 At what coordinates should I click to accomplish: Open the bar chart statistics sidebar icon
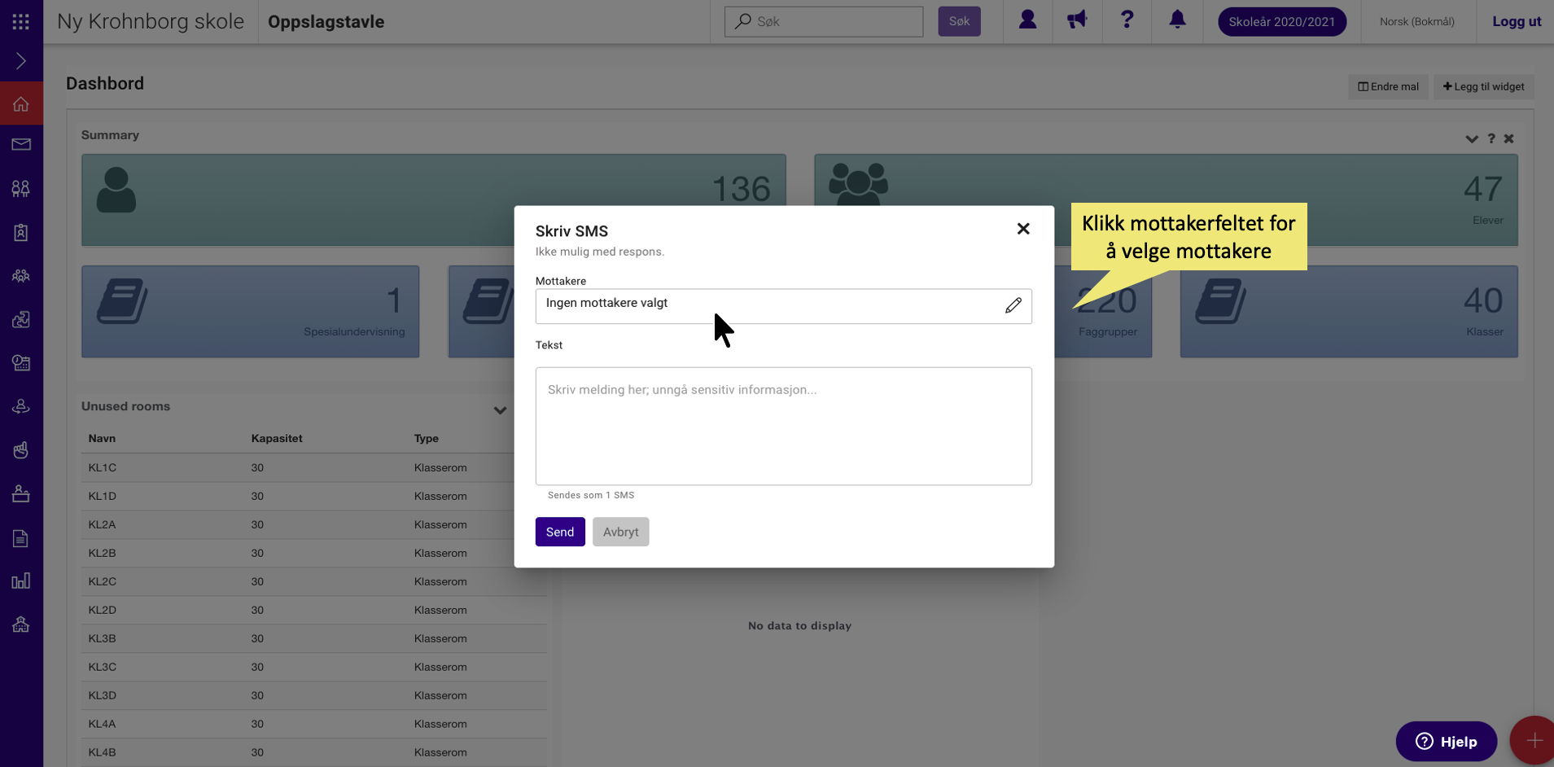[x=21, y=581]
